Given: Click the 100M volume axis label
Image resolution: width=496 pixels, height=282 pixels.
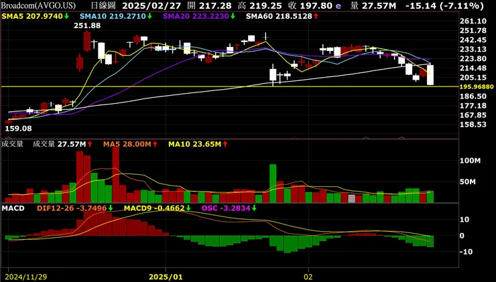Looking at the screenshot, I should (470, 161).
